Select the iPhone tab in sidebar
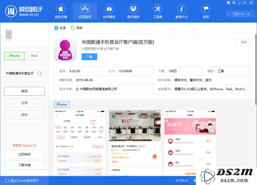This screenshot has height=185, width=257. click(14, 56)
